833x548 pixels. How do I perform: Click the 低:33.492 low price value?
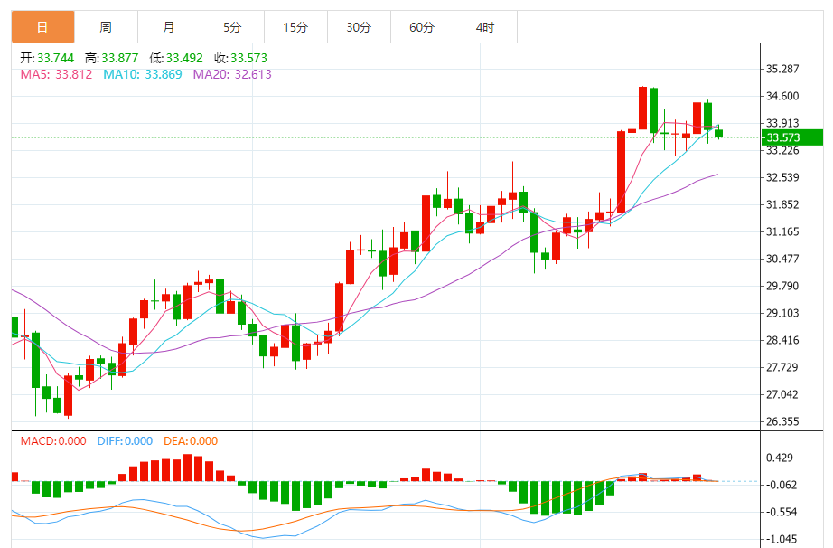[176, 58]
